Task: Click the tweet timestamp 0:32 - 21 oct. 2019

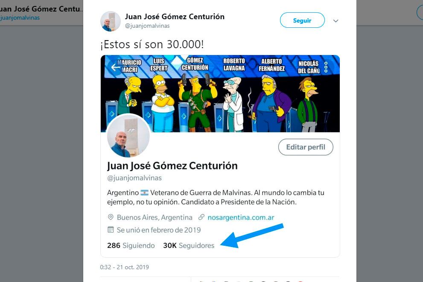Action: [x=125, y=267]
